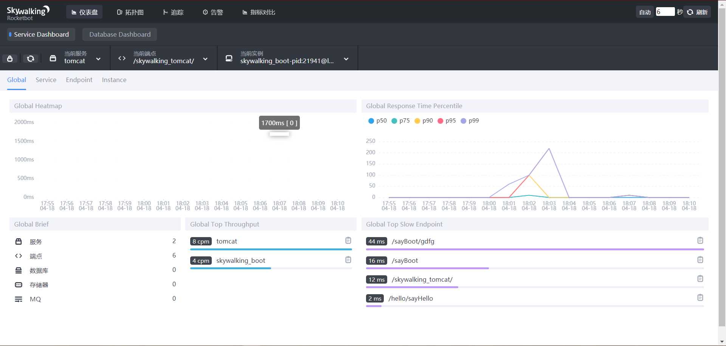The width and height of the screenshot is (726, 346).
Task: Copy the skywalking_boot throughput entry name
Action: coord(348,260)
